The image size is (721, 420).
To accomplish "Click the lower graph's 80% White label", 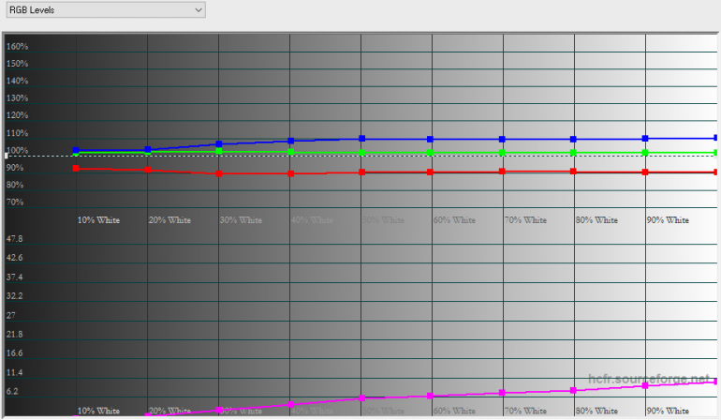I will pos(596,411).
